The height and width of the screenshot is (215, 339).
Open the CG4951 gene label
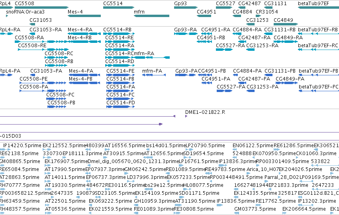point(206,12)
